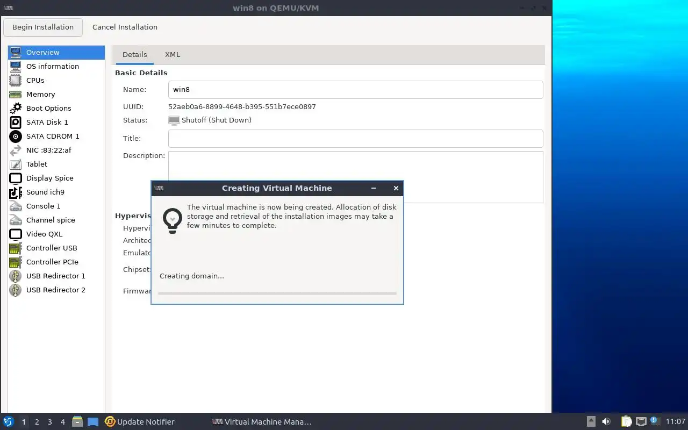Select the Console 1 device icon
The height and width of the screenshot is (430, 688).
(x=16, y=206)
